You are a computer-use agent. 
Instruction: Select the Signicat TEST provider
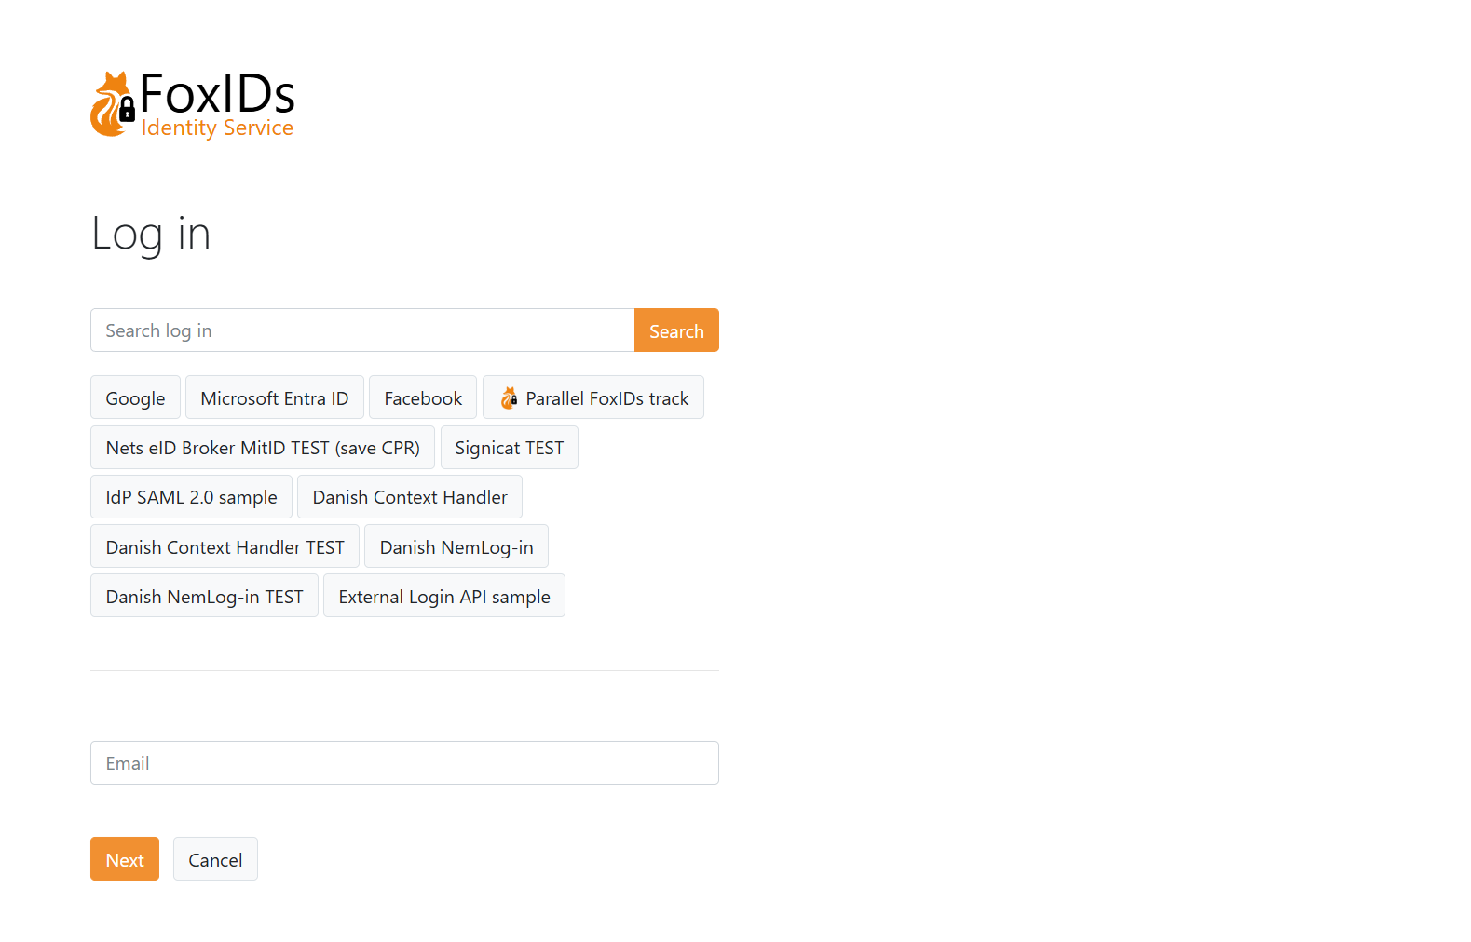509,448
